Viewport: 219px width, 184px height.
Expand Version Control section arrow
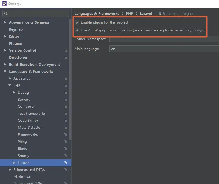click(x=5, y=50)
